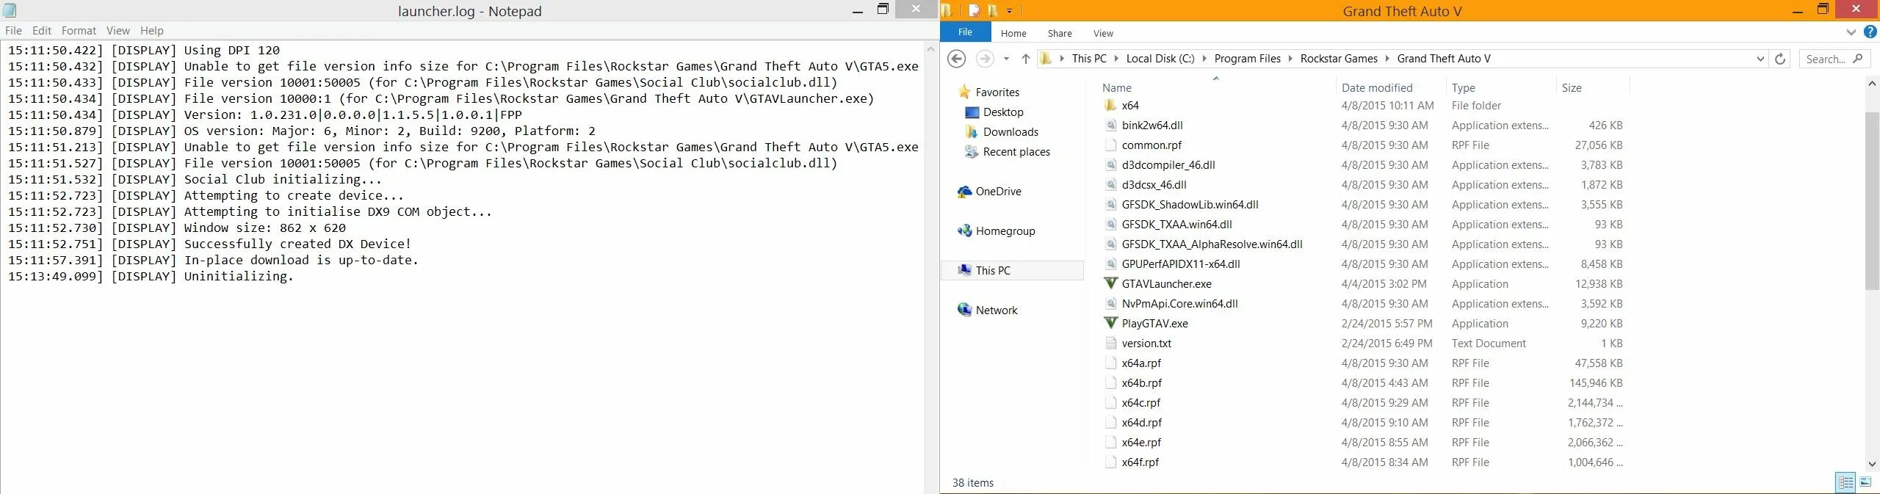Screen dimensions: 1880x494
Task: Navigate to Program Files in breadcrumb
Action: pyautogui.click(x=1247, y=59)
